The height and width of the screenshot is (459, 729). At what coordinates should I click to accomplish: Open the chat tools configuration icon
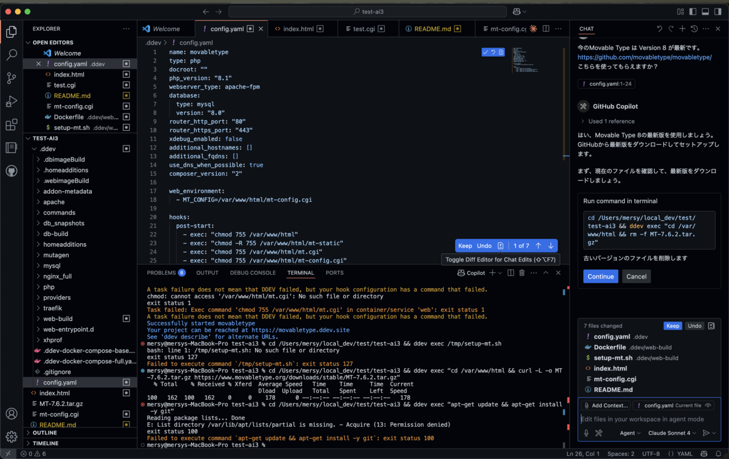[598, 433]
